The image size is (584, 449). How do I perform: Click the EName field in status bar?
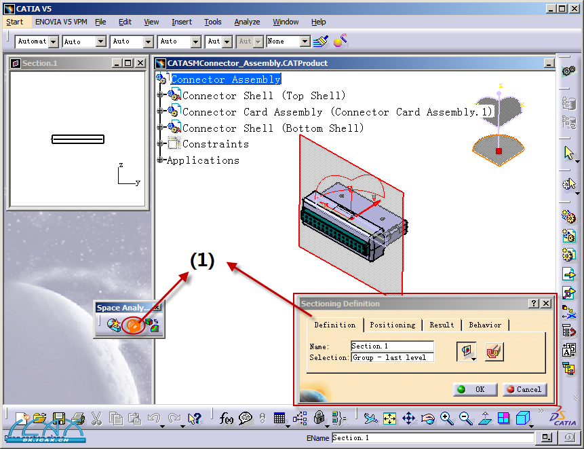(x=433, y=437)
